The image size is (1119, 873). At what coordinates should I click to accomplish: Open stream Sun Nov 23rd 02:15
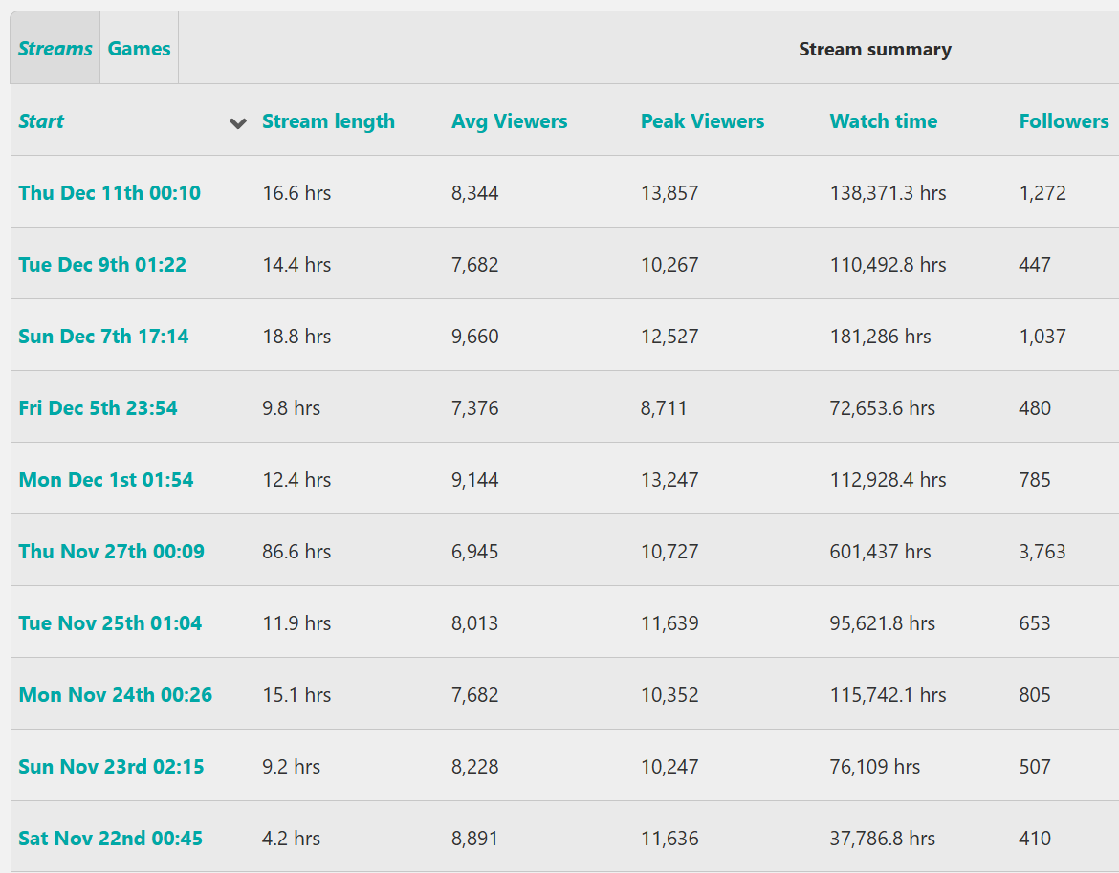coord(111,767)
